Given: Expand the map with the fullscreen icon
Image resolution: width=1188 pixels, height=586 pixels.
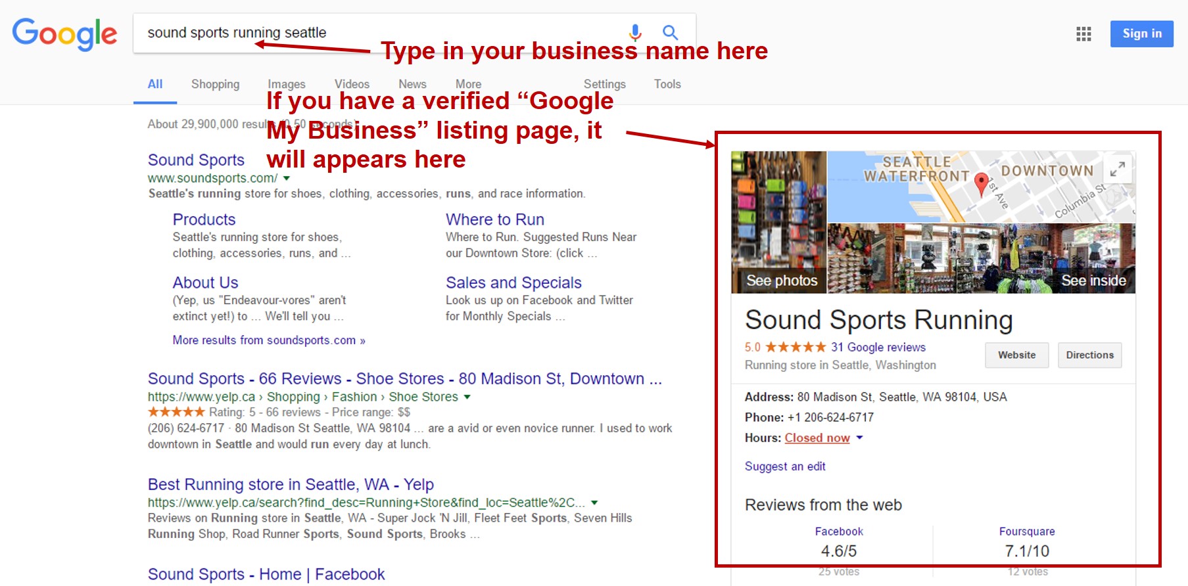Looking at the screenshot, I should 1117,169.
